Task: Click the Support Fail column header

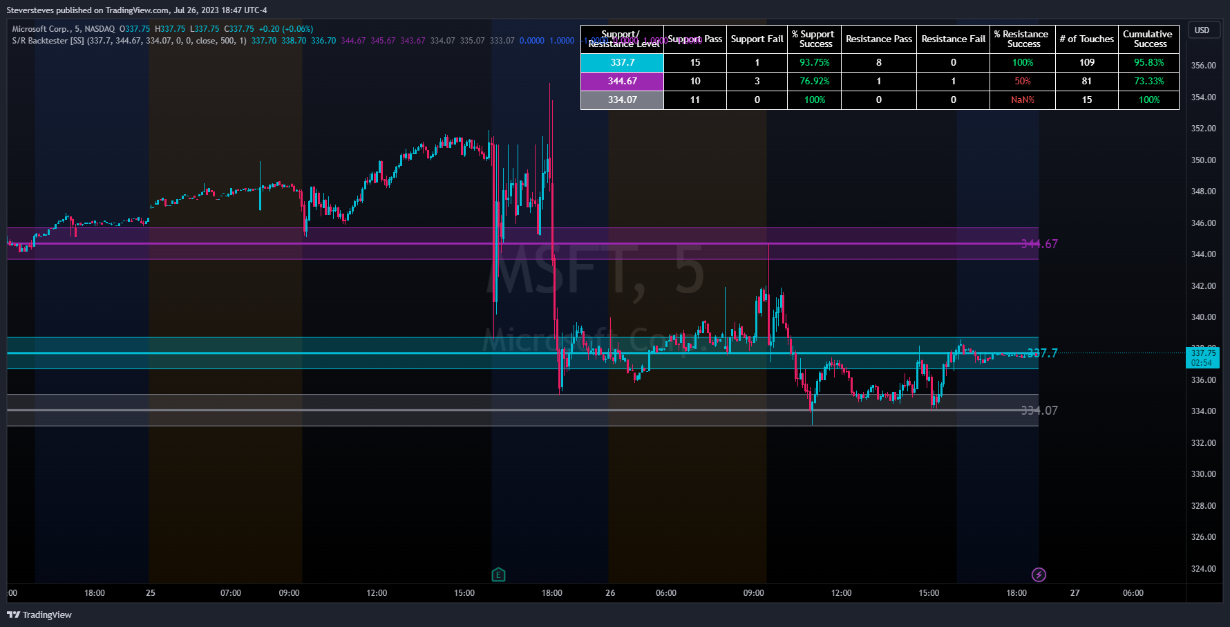Action: point(757,39)
